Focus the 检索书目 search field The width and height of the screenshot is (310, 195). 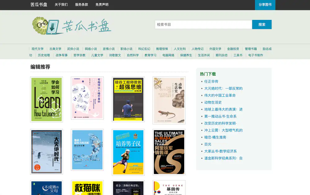click(203, 25)
